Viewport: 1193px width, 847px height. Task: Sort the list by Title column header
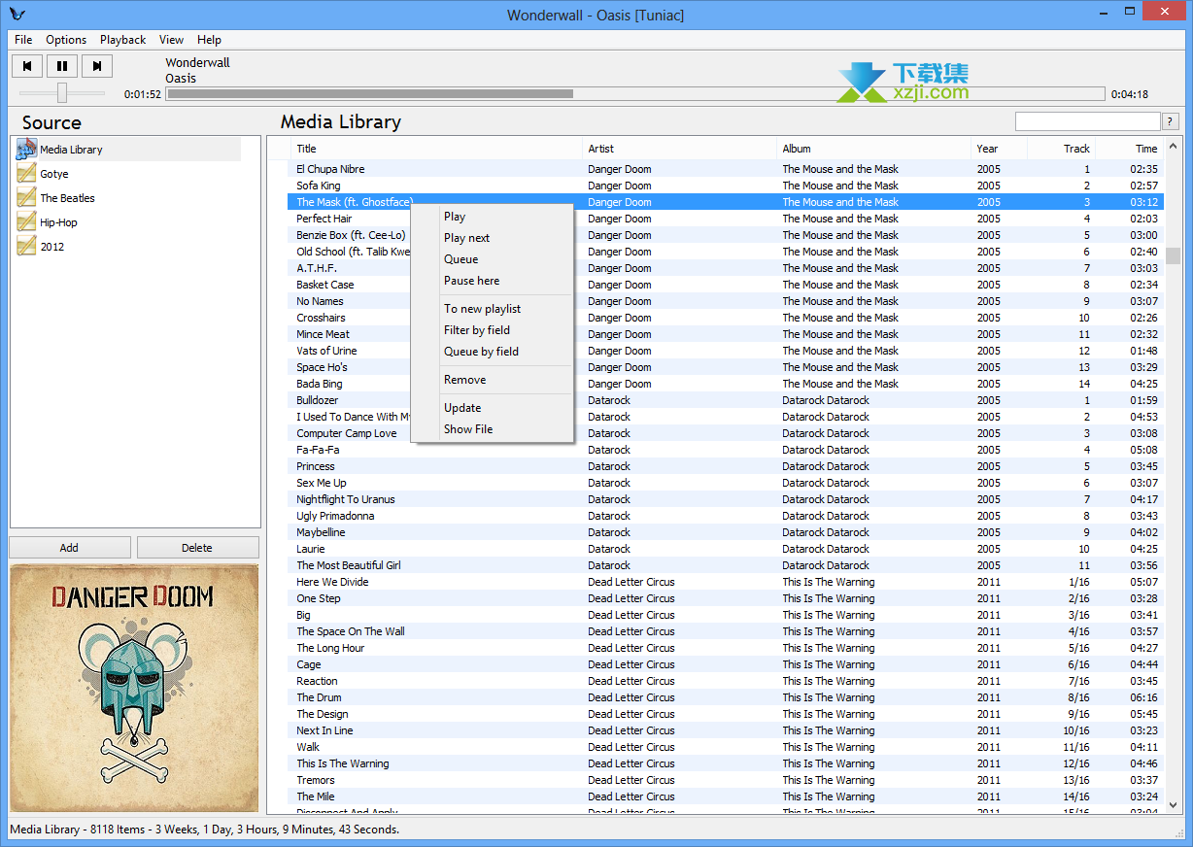(x=436, y=149)
